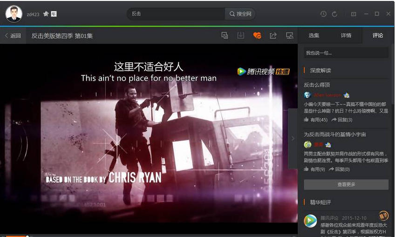Expand more reviews with 查看更多
The width and height of the screenshot is (395, 237).
346,184
